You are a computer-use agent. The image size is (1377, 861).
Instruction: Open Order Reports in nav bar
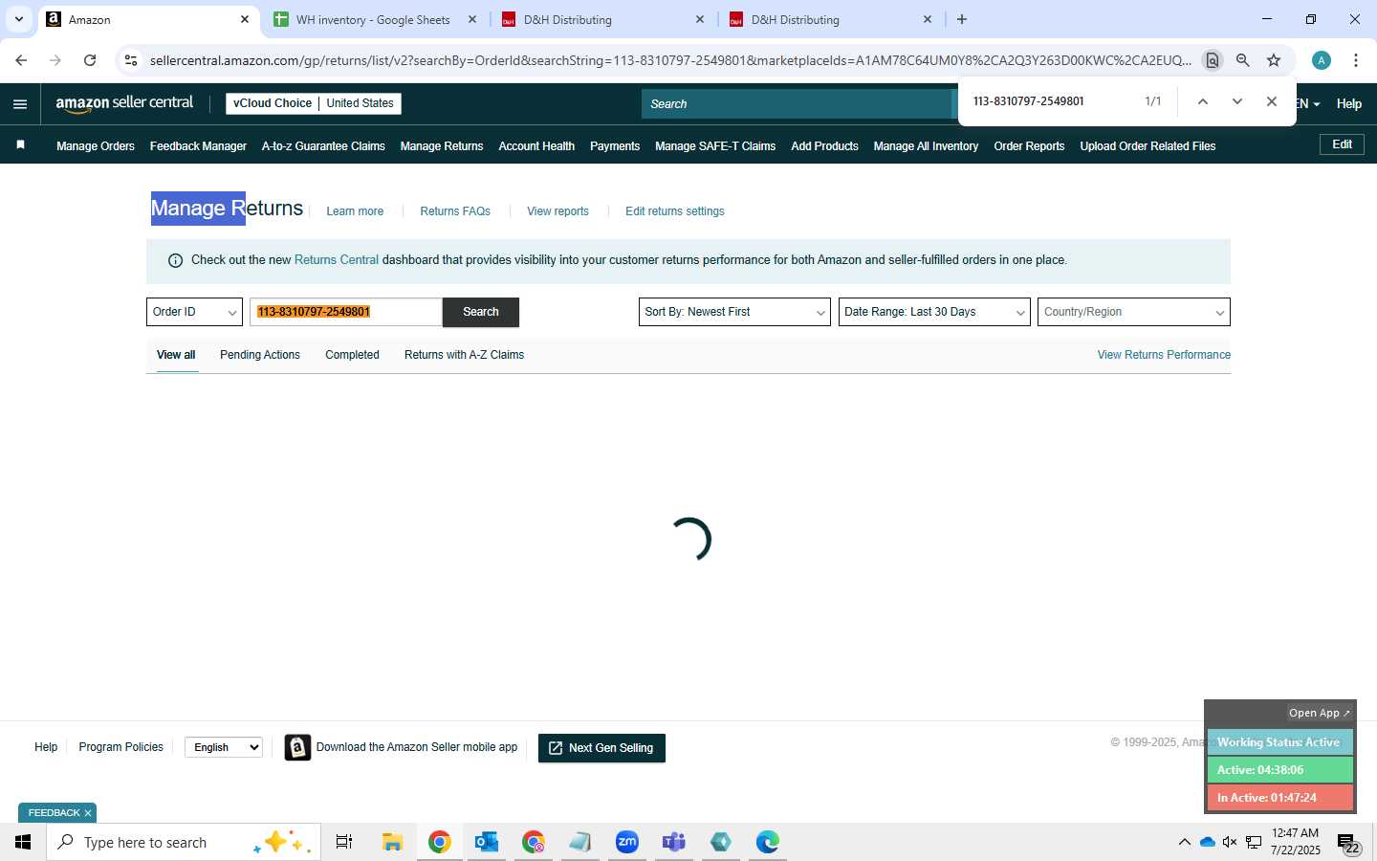point(1029,146)
